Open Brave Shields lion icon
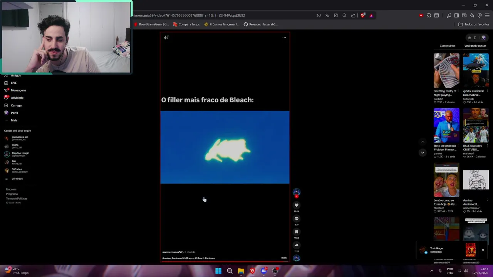 tap(363, 15)
